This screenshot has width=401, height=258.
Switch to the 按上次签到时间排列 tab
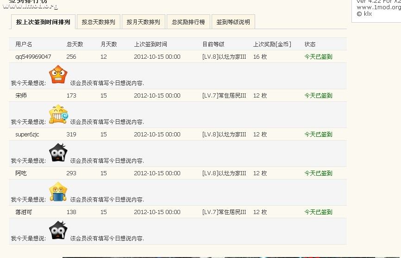coord(43,22)
